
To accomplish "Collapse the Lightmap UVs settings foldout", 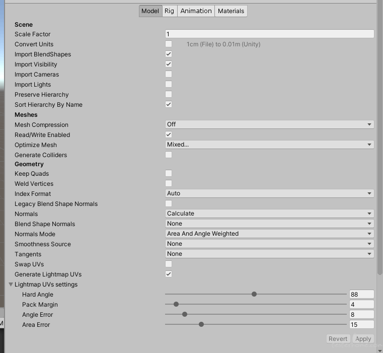I will [11, 285].
